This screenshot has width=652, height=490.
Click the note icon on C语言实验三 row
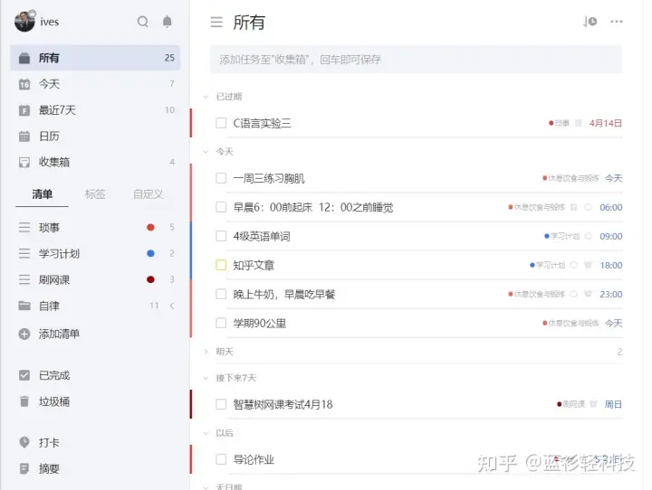[578, 123]
